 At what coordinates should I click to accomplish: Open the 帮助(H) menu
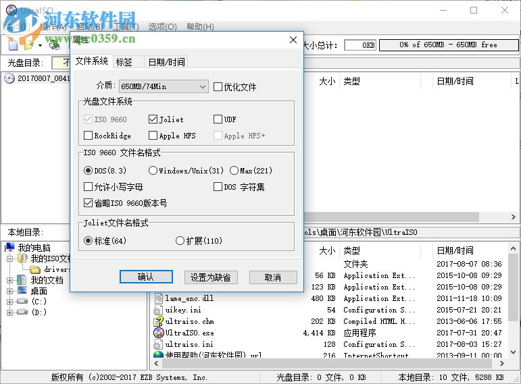pyautogui.click(x=201, y=26)
